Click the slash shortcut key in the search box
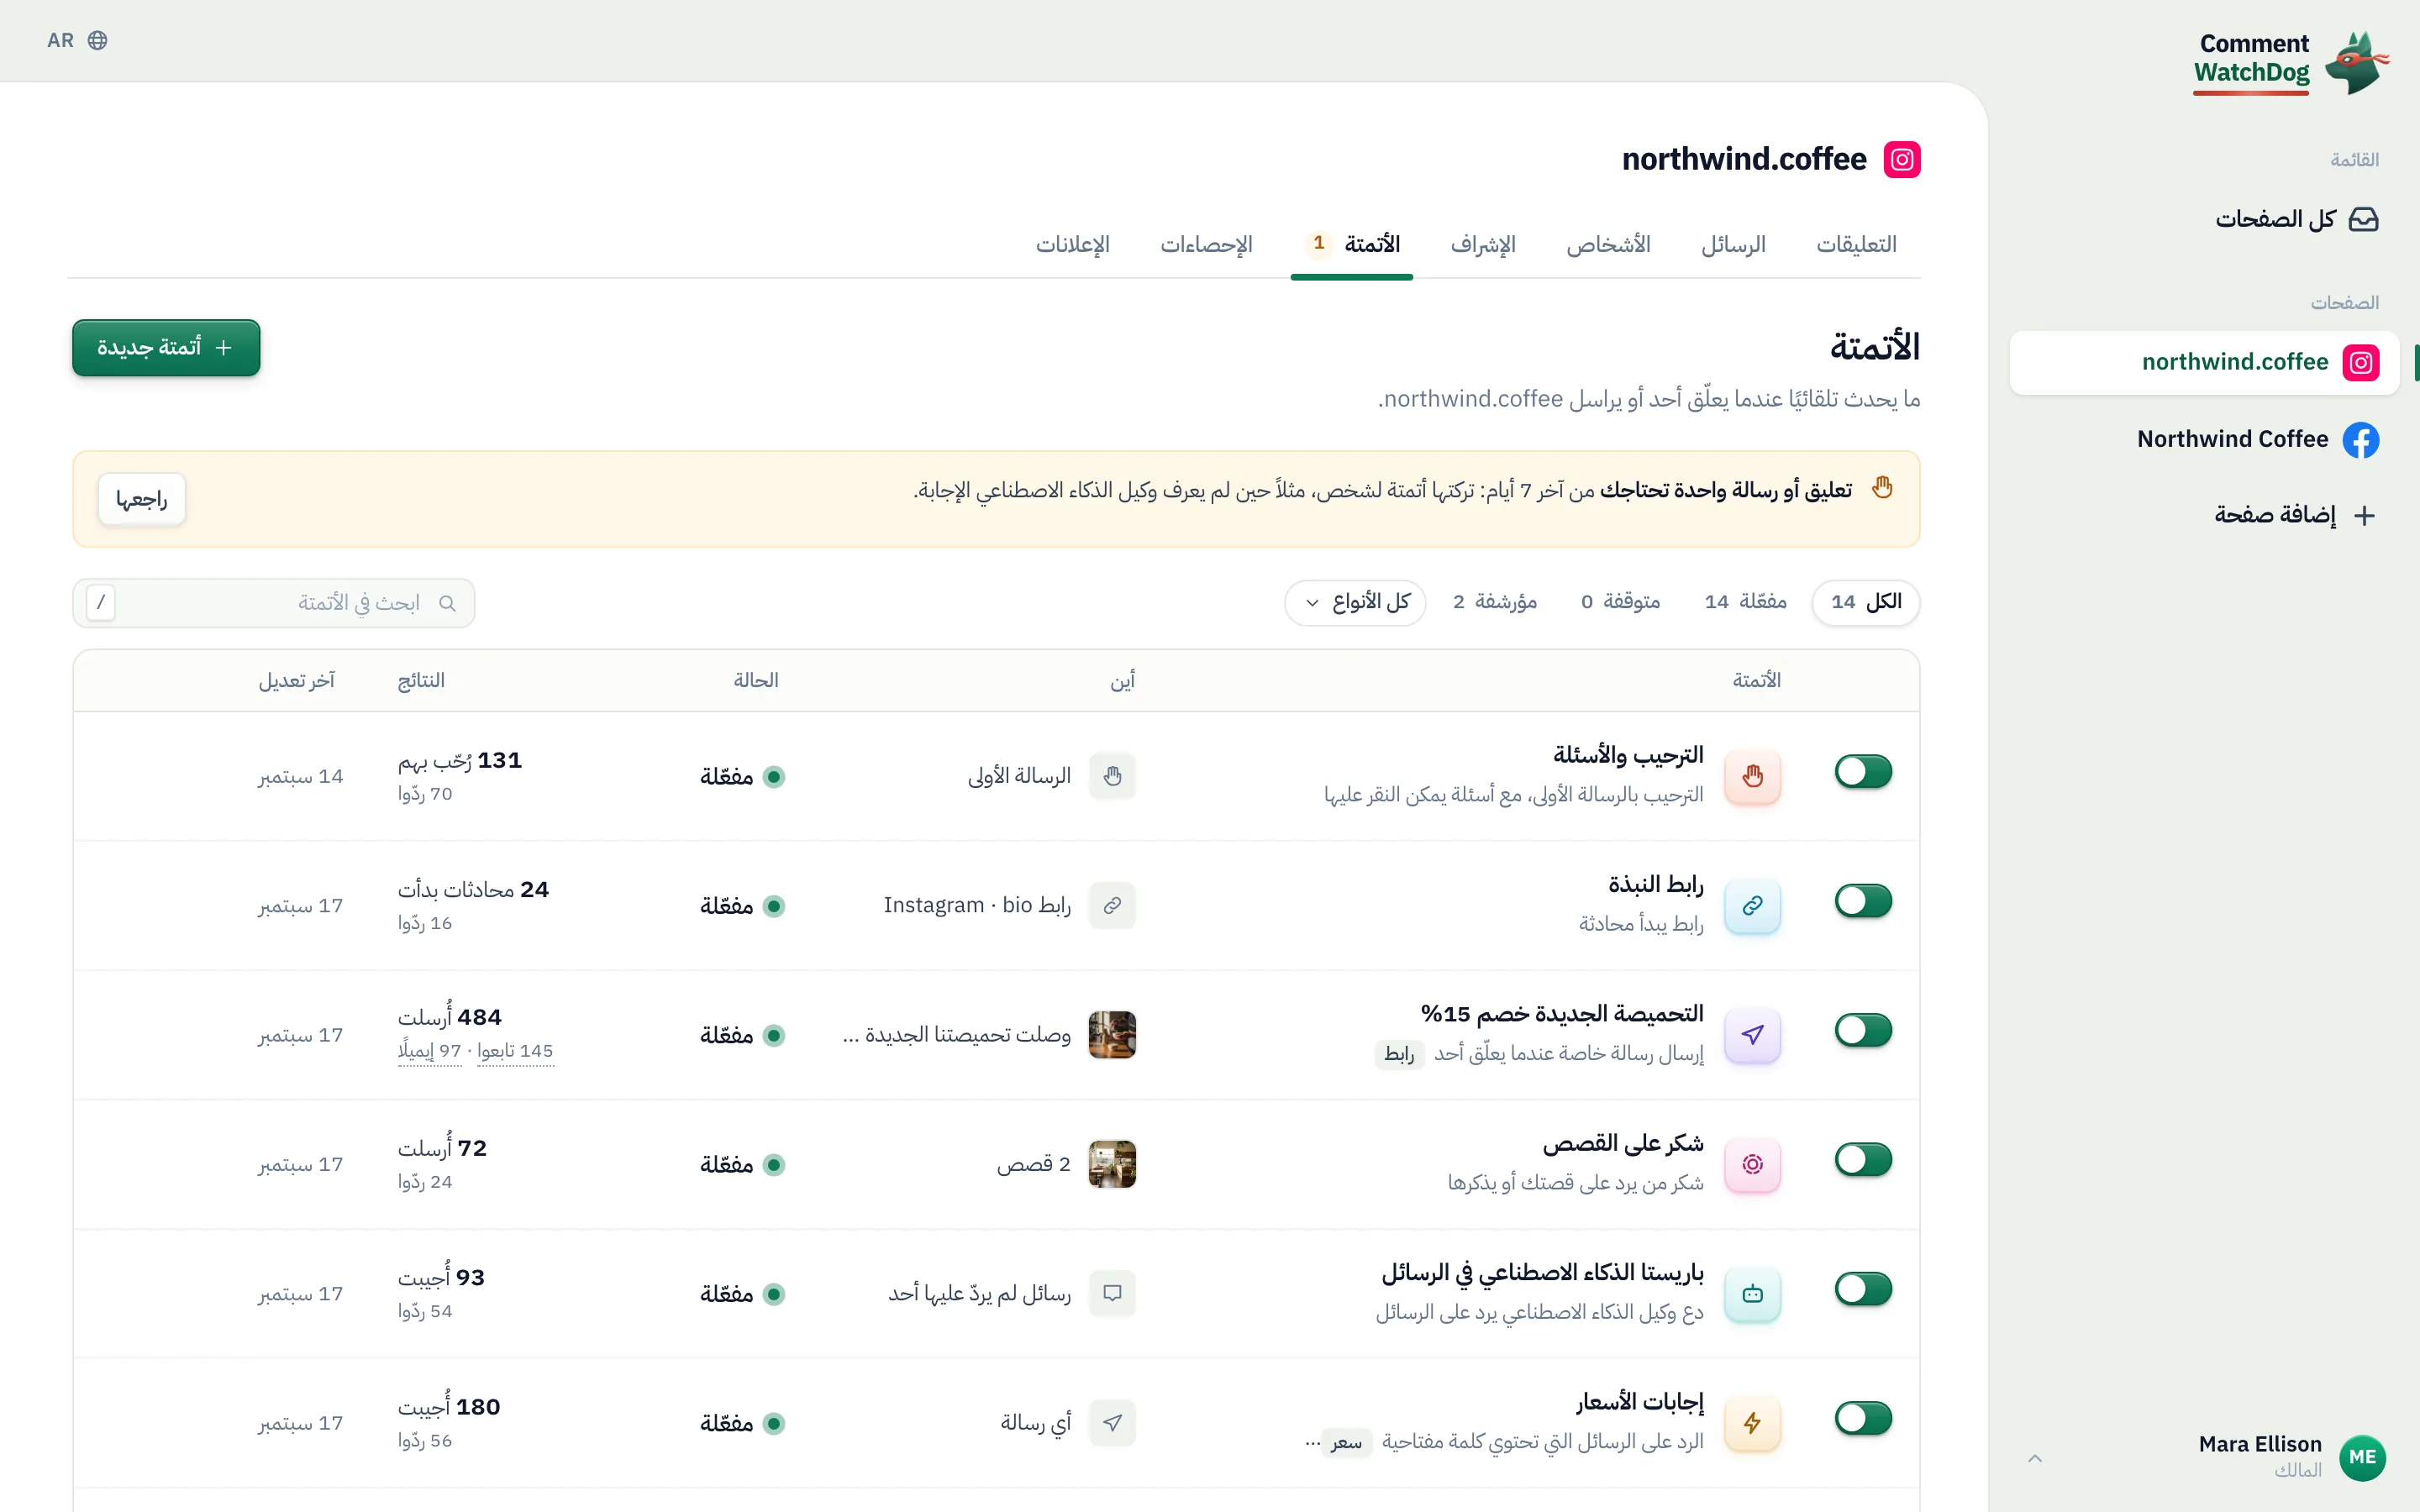Screen dimensions: 2420x1512 (x=101, y=603)
